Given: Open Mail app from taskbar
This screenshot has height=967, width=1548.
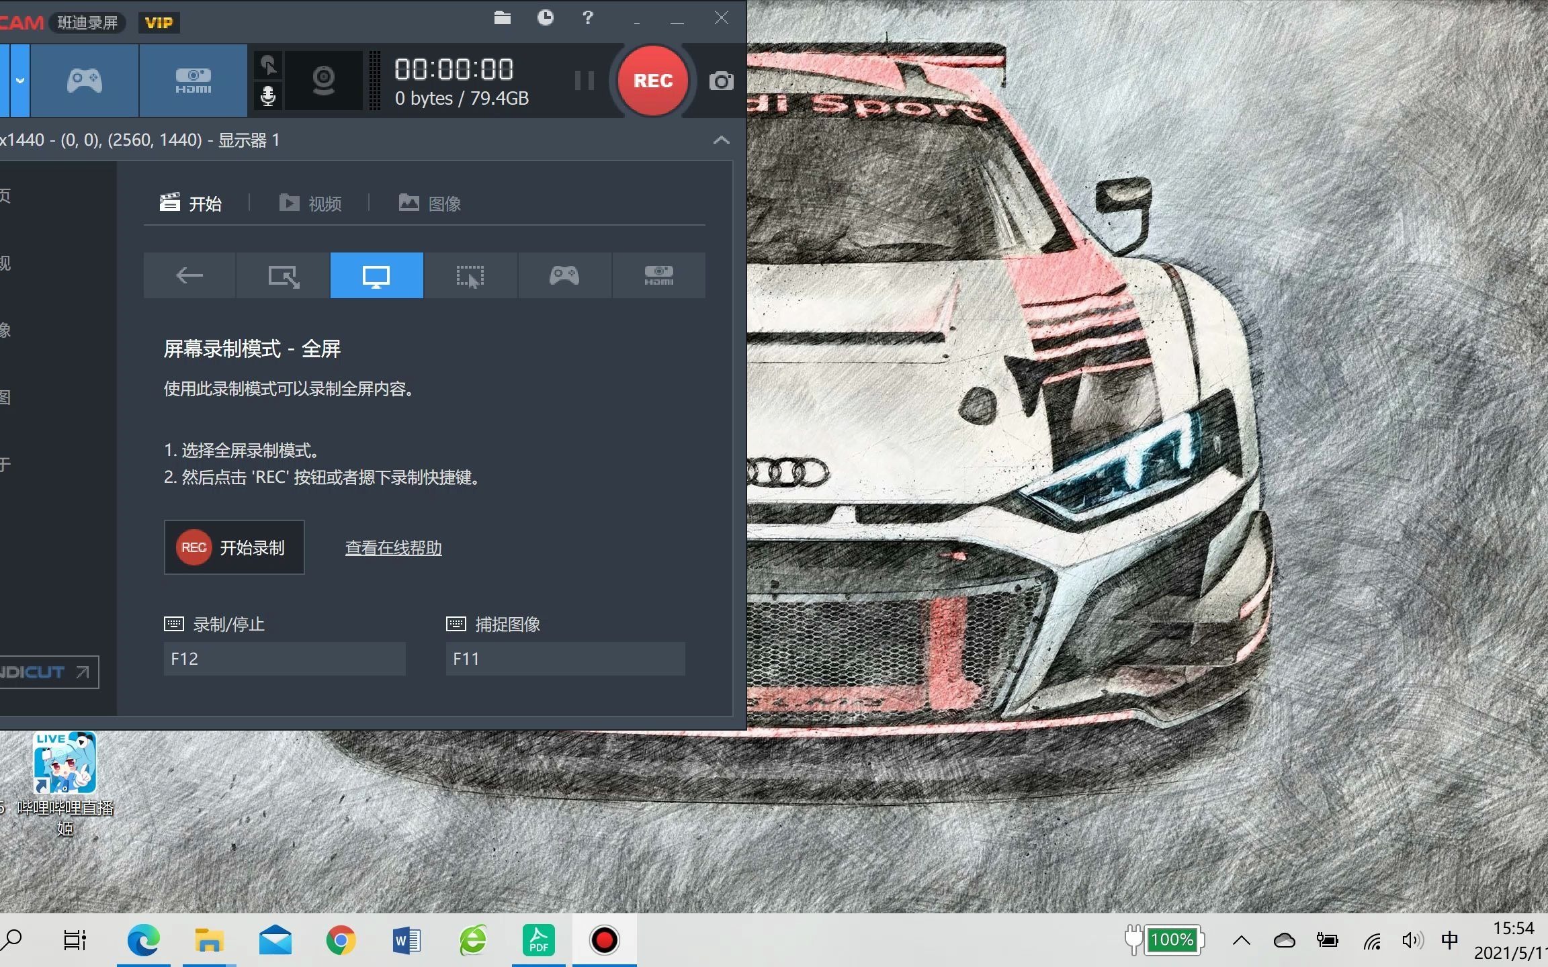Looking at the screenshot, I should click(275, 940).
